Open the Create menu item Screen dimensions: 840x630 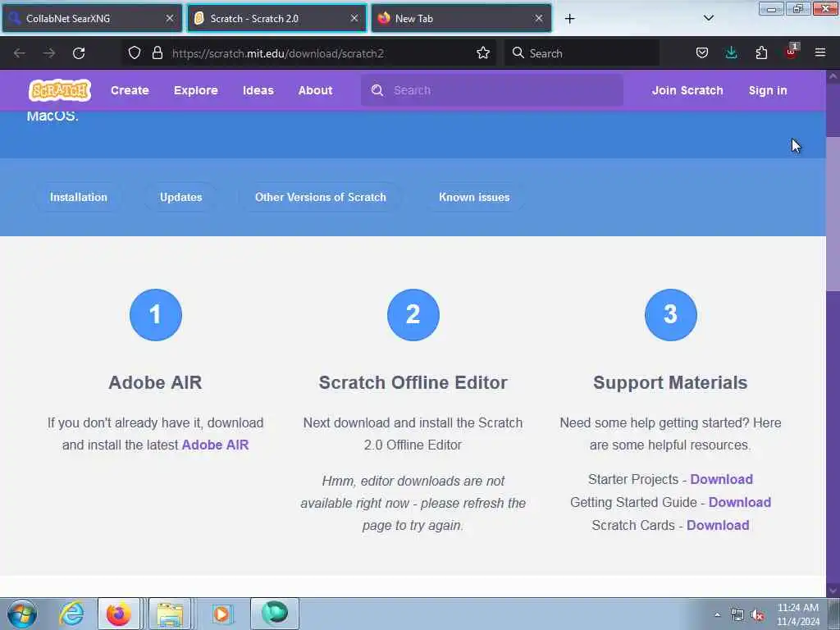coord(130,90)
